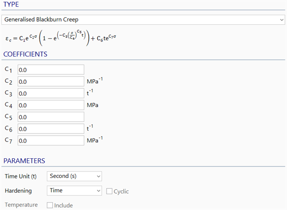Open the Generalised Blackburn Creep type dropdown
The height and width of the screenshot is (210, 287).
click(x=143, y=20)
